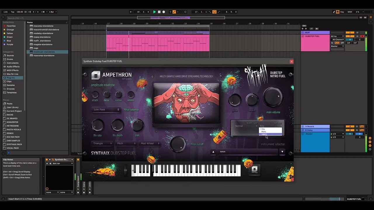
Task: Toggle Post on A Reverb return
Action: (362, 127)
